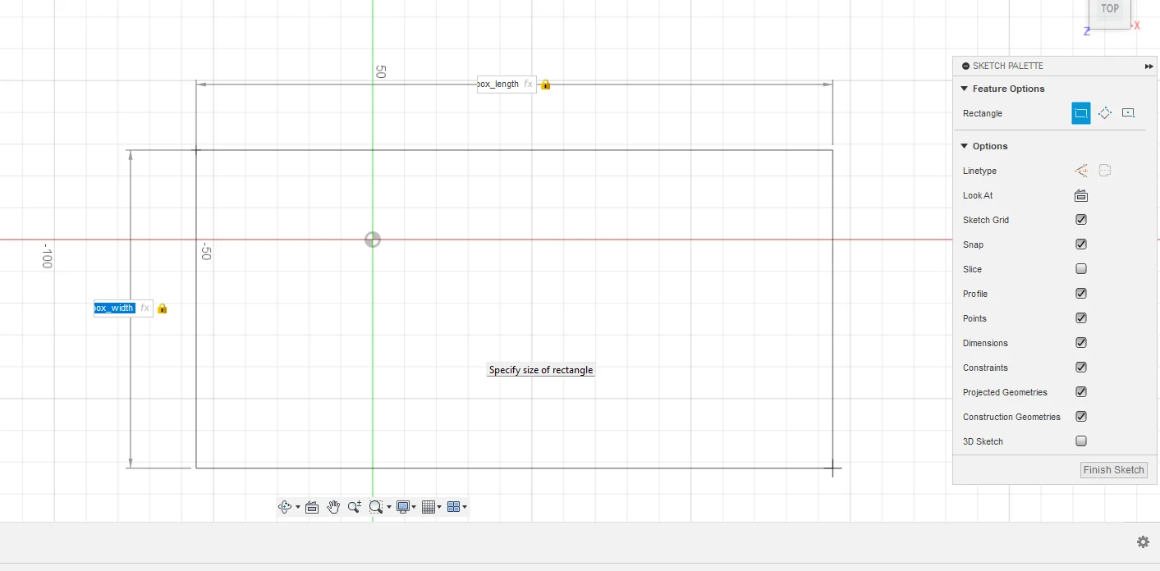Select the Zoom plus-minus tool
1160x571 pixels.
[354, 507]
